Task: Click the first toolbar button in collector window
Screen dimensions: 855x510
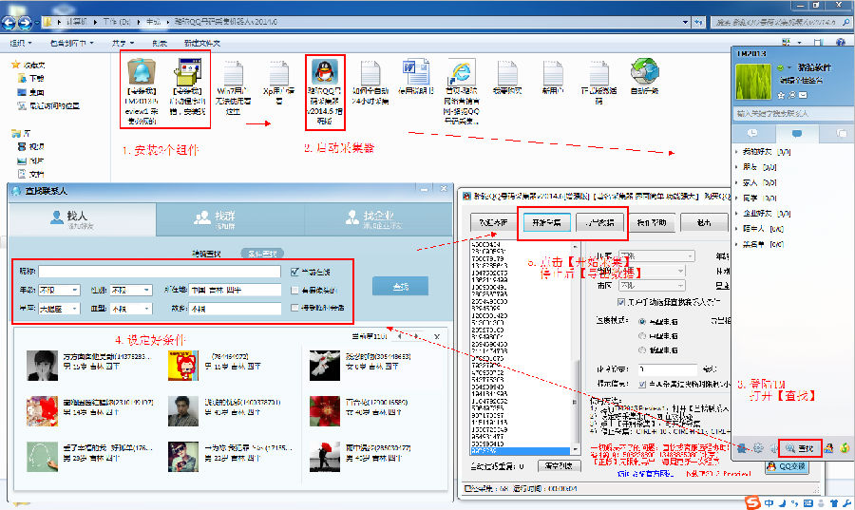Action: pos(493,222)
